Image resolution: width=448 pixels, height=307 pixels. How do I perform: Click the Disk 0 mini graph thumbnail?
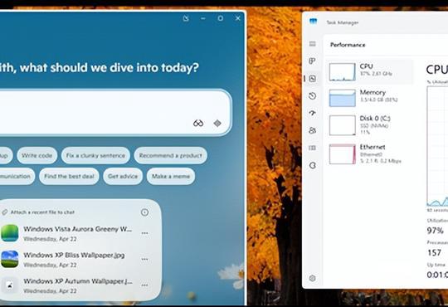(343, 125)
